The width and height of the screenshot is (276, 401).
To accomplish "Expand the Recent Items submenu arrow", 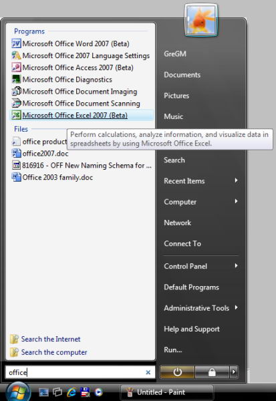I will 237,180.
